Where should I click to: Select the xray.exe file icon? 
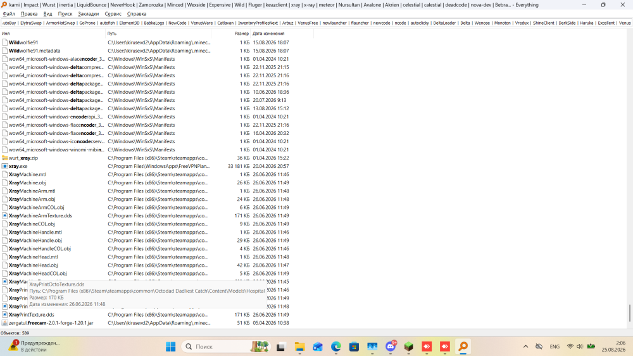coord(5,166)
